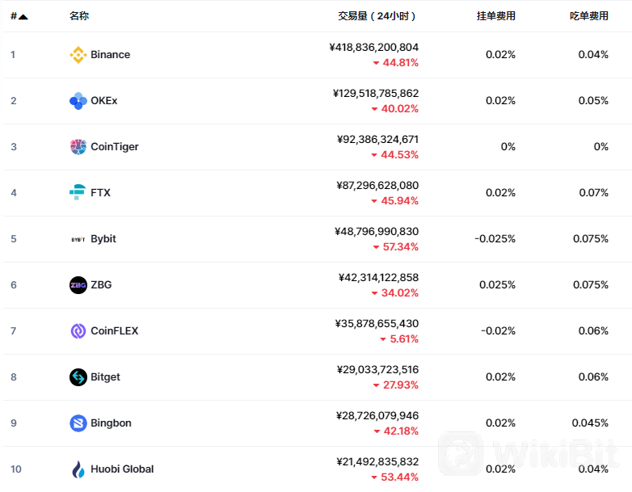The image size is (632, 492).
Task: Click the Bingbon logo icon
Action: (78, 423)
